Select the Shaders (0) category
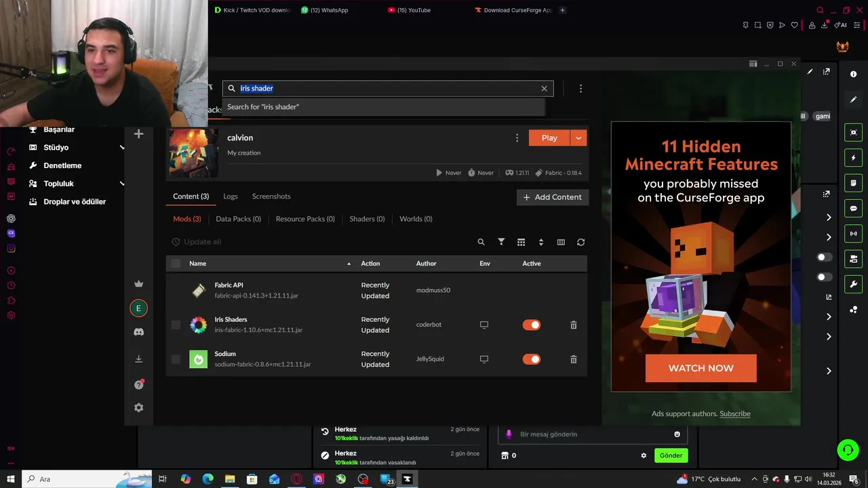 click(367, 219)
